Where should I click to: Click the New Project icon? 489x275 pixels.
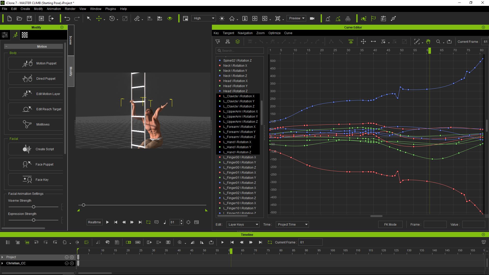coord(9,18)
